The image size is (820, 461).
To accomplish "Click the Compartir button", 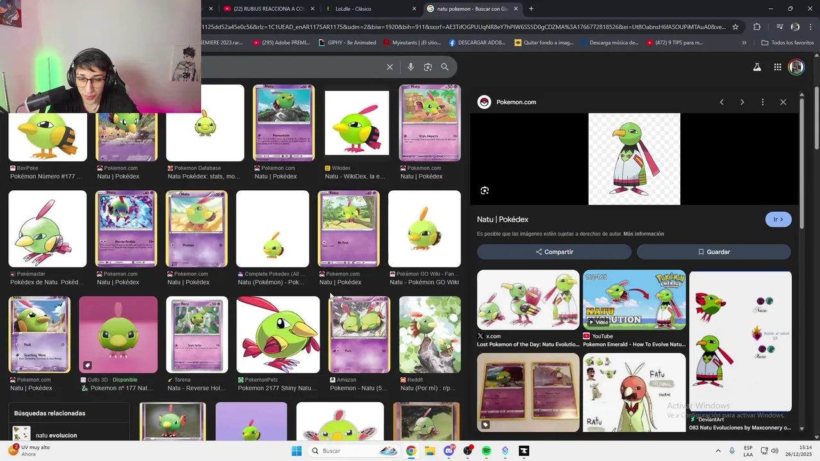I will 554,252.
